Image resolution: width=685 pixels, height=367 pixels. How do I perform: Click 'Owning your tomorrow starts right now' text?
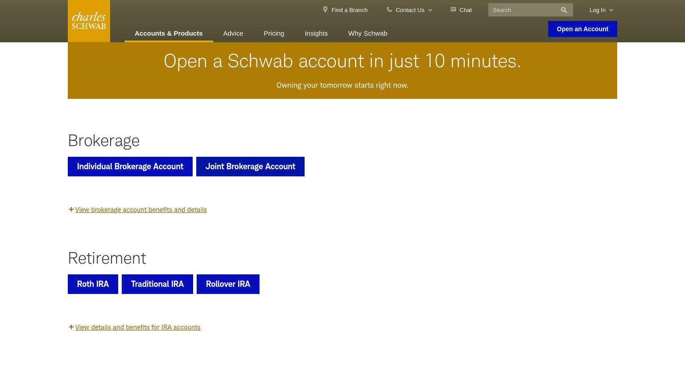point(342,85)
